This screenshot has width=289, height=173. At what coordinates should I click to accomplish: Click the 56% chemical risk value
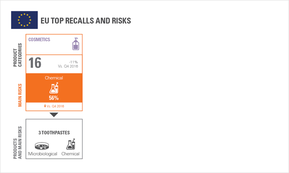54,98
